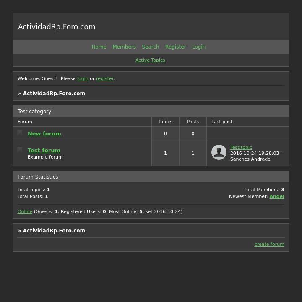Click the register link in welcome message
The width and height of the screenshot is (302, 302).
point(105,79)
